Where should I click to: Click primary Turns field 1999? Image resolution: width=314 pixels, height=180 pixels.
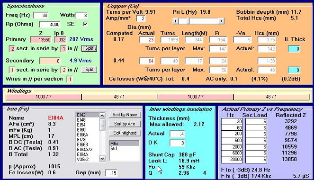tap(170, 40)
